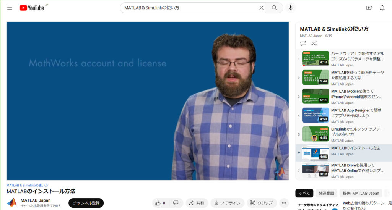
Task: Open playlist thumbnail with duration 4:06
Action: click(316, 153)
